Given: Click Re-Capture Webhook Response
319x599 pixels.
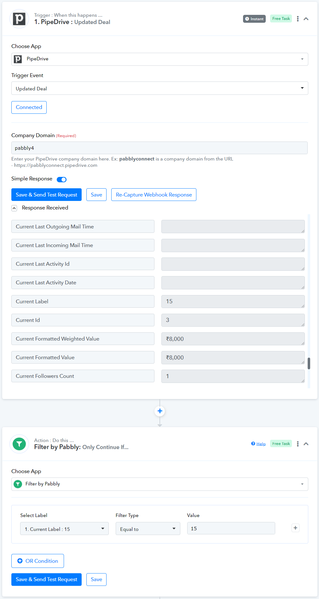Looking at the screenshot, I should click(154, 195).
